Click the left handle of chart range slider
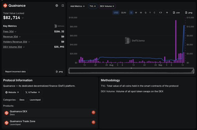Viewport: 197px width, 130px height. 69,71
